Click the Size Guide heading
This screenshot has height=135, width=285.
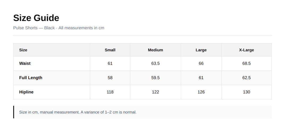pos(36,18)
